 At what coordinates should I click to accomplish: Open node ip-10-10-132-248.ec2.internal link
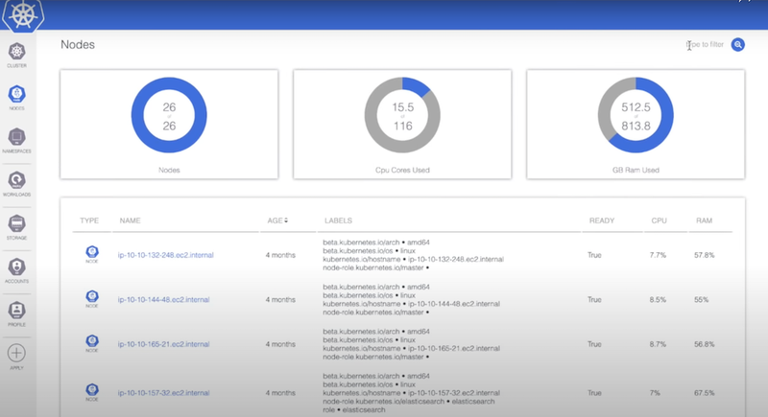tap(164, 256)
